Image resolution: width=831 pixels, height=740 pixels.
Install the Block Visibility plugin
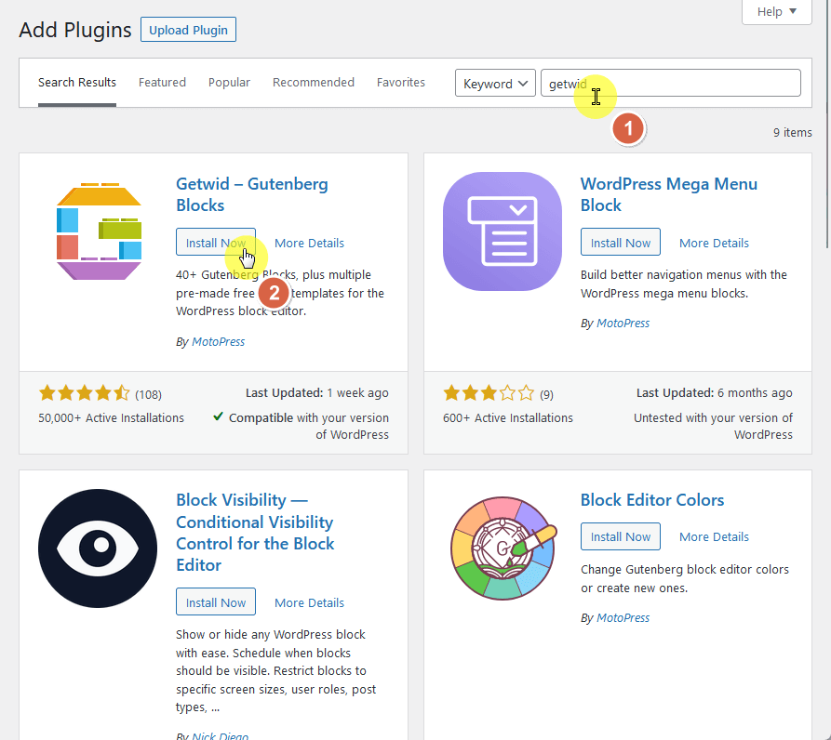point(216,602)
